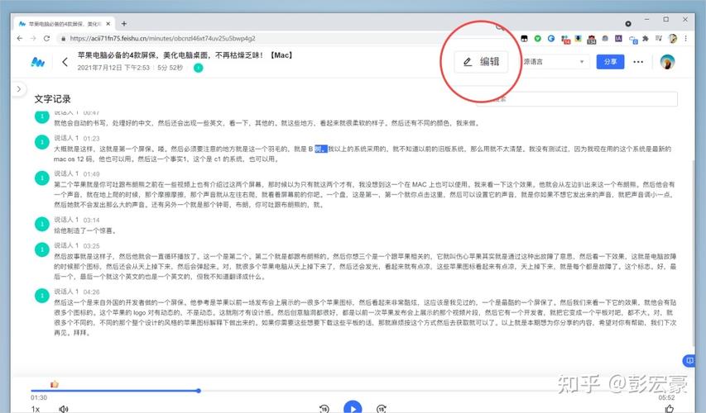Viewport: 706px width, 413px height.
Task: Click the speaker avatar at 03:14
Action: [42, 224]
